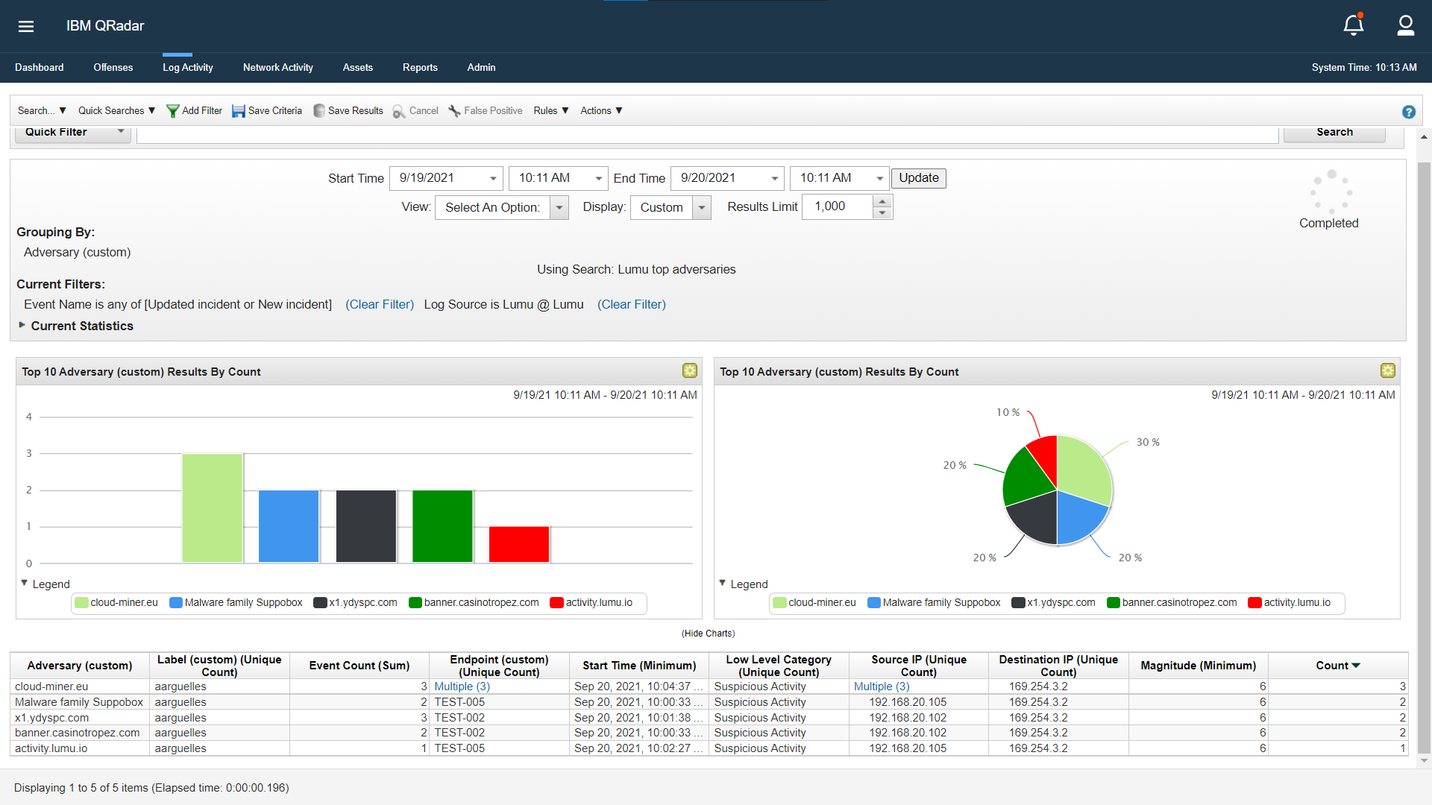Click the Save Results icon

click(x=319, y=111)
